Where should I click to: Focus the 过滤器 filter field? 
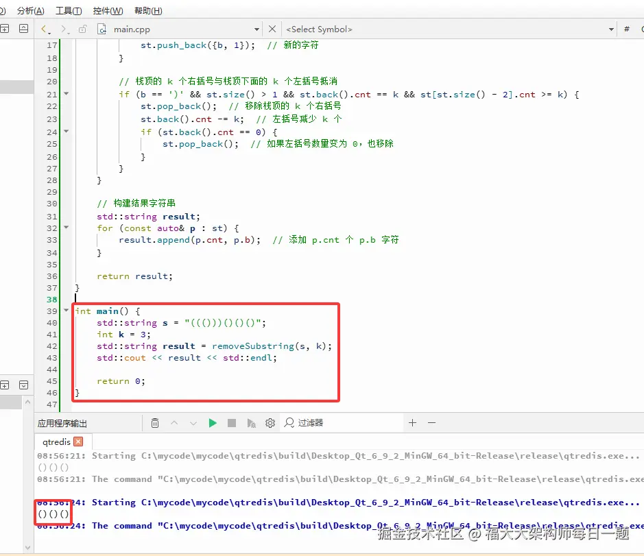point(343,422)
